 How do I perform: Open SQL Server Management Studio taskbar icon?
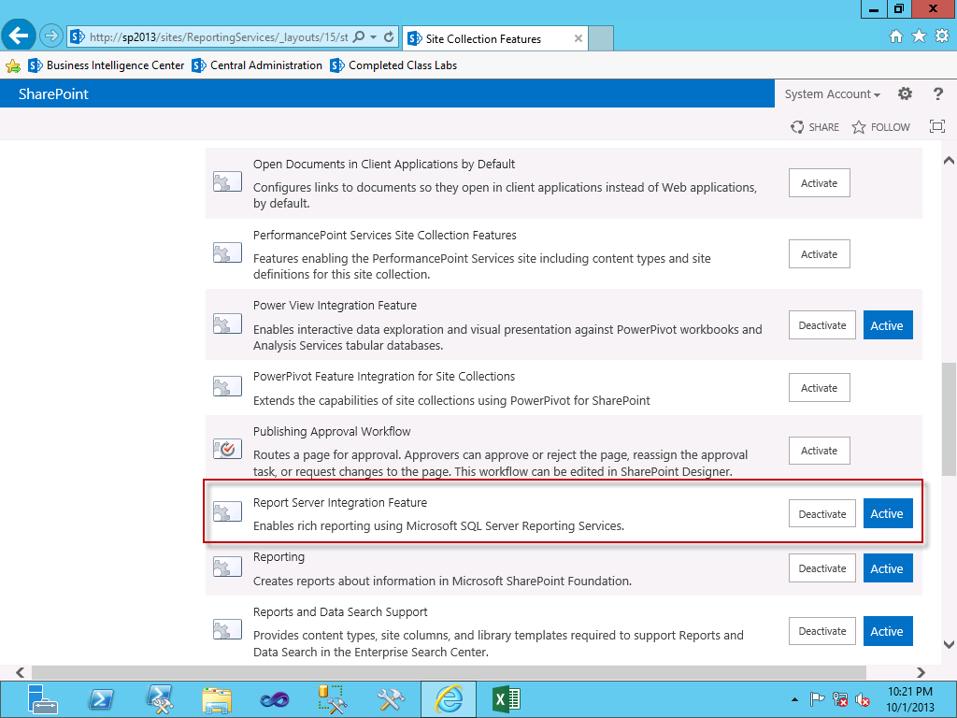pyautogui.click(x=332, y=699)
